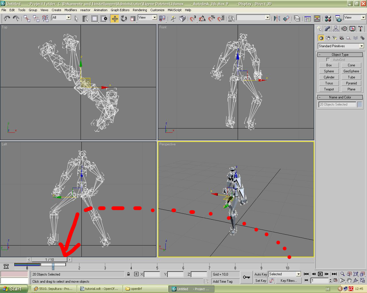Viewport: 367px width, 293px height.
Task: Select the Rotate tool in toolbar
Action: click(x=124, y=19)
